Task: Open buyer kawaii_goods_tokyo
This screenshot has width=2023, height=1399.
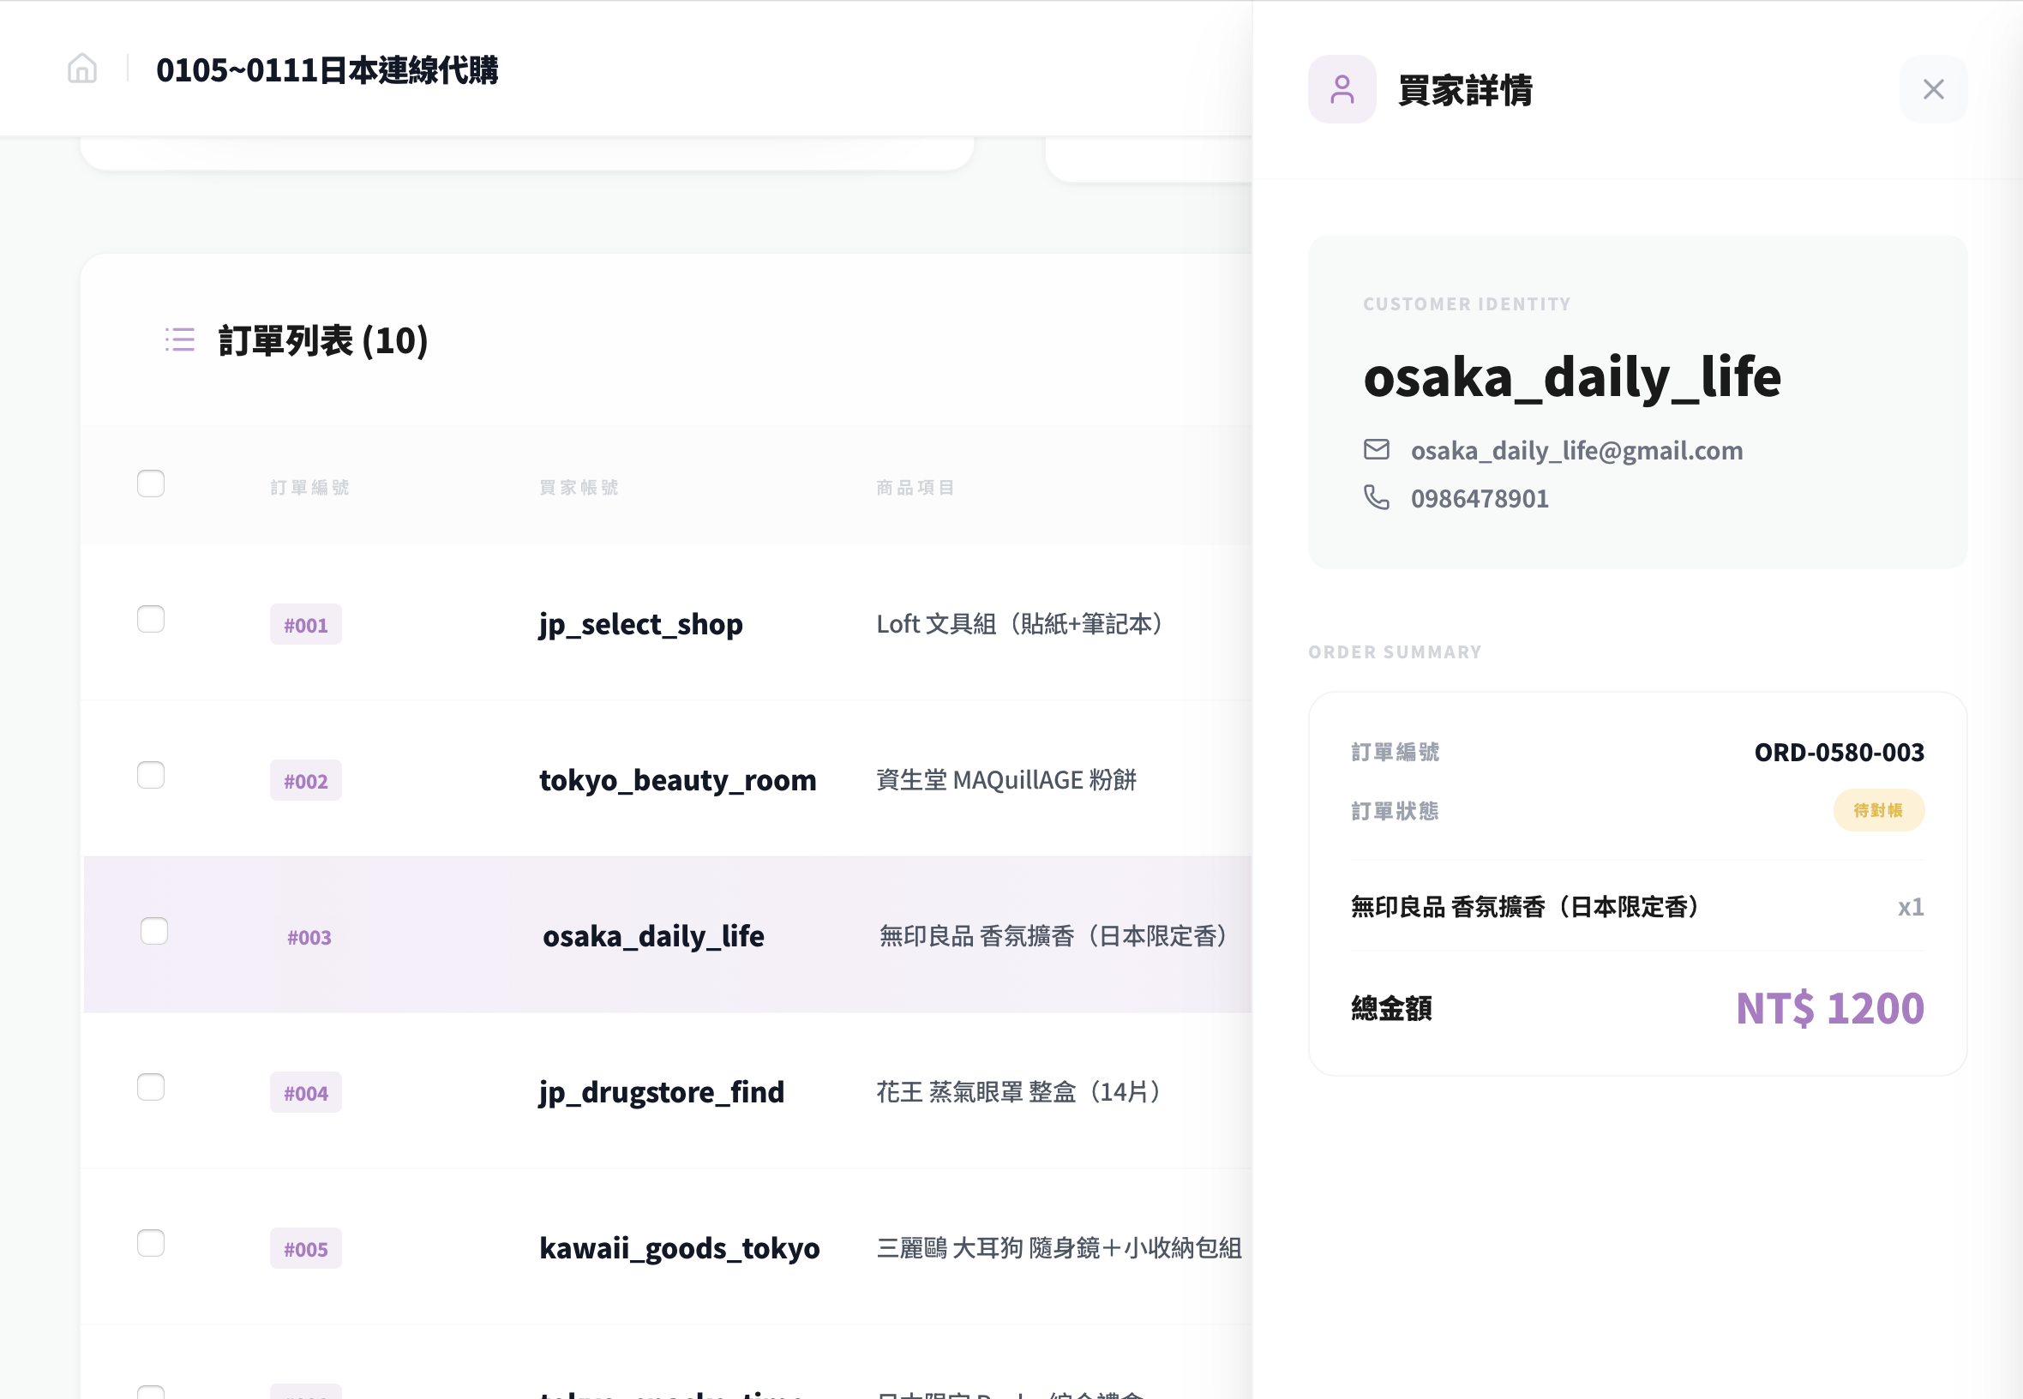Action: (x=679, y=1248)
